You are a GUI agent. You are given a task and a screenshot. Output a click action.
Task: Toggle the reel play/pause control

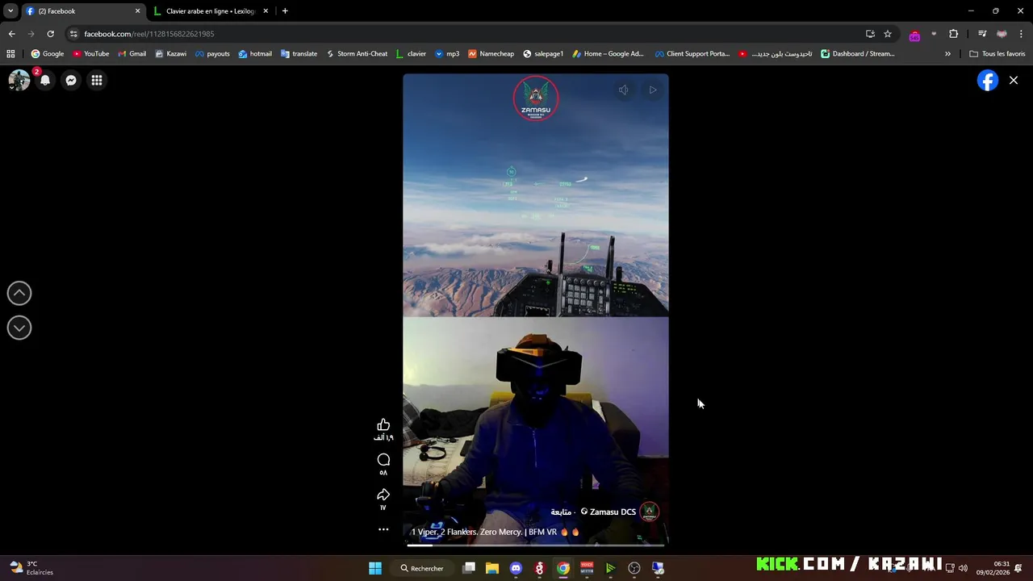pos(653,90)
